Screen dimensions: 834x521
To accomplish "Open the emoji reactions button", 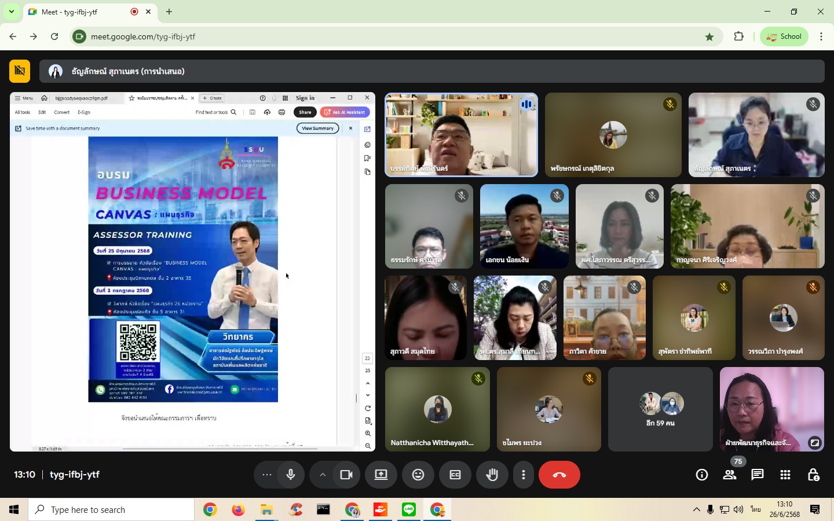I will (x=418, y=475).
